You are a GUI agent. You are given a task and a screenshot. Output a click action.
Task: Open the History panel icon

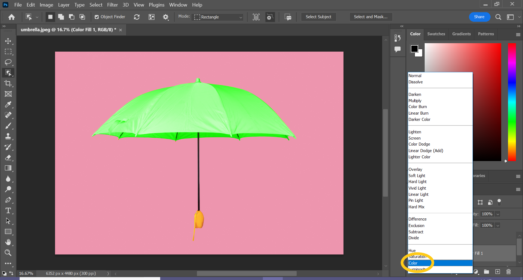(397, 38)
